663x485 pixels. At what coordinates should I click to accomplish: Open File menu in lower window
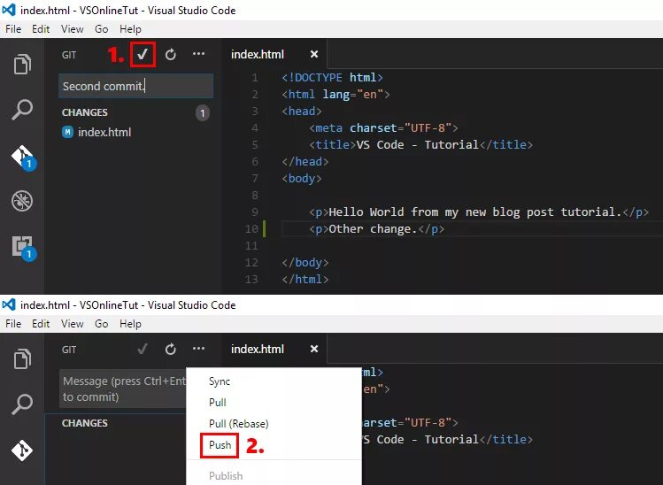[x=13, y=324]
